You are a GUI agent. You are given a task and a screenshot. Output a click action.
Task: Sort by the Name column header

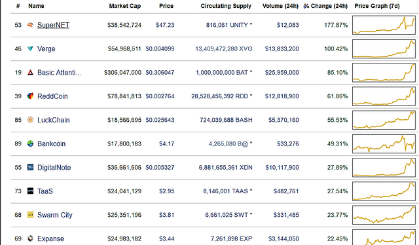(36, 6)
